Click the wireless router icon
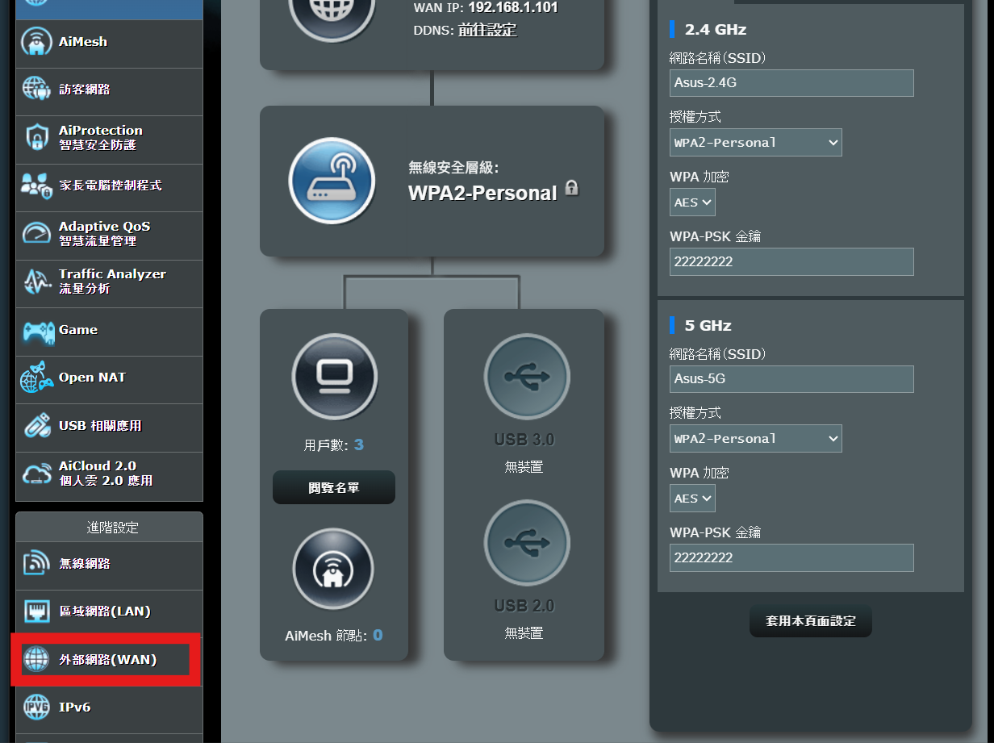Viewport: 994px width, 743px height. [332, 181]
